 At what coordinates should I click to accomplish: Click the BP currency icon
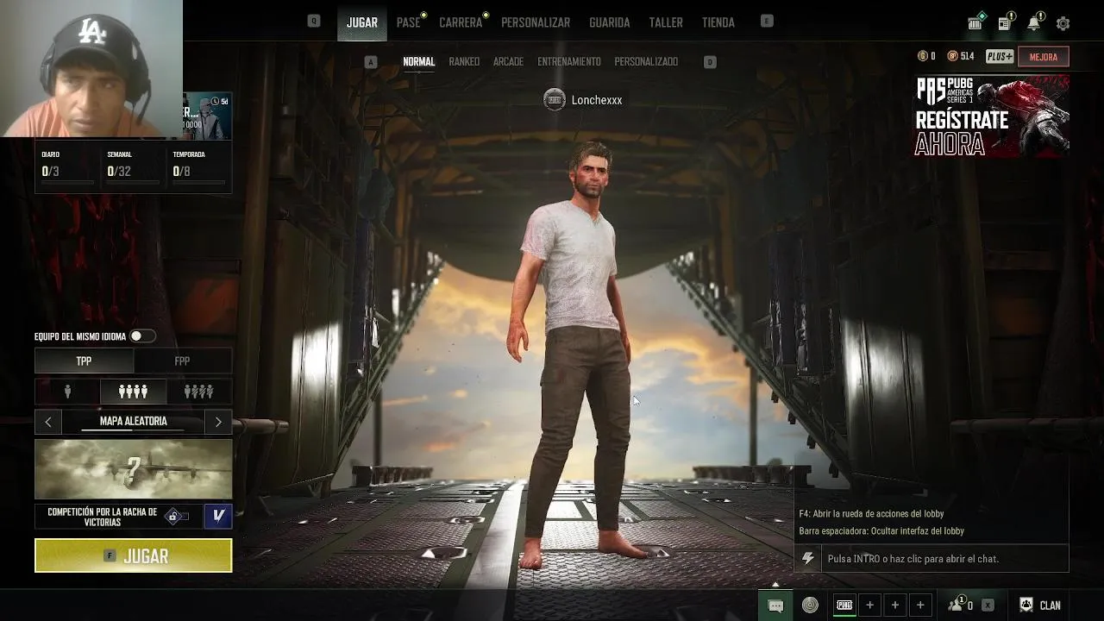[x=952, y=56]
